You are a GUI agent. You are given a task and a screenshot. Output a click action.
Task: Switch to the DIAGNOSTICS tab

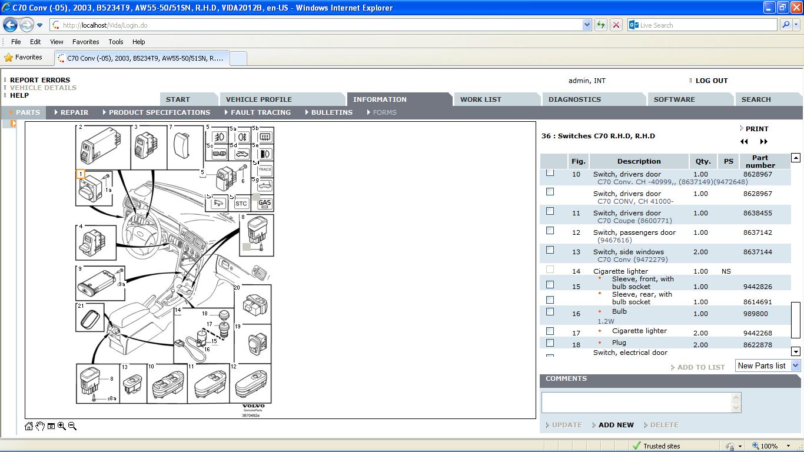point(574,99)
